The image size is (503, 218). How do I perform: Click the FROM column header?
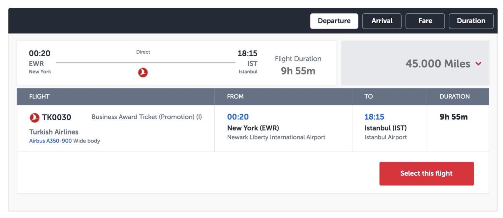235,97
